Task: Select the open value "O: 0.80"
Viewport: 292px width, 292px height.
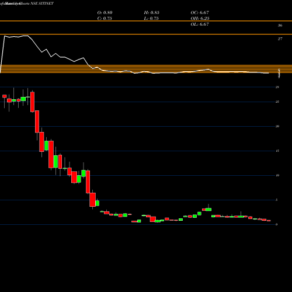Action: 105,12
